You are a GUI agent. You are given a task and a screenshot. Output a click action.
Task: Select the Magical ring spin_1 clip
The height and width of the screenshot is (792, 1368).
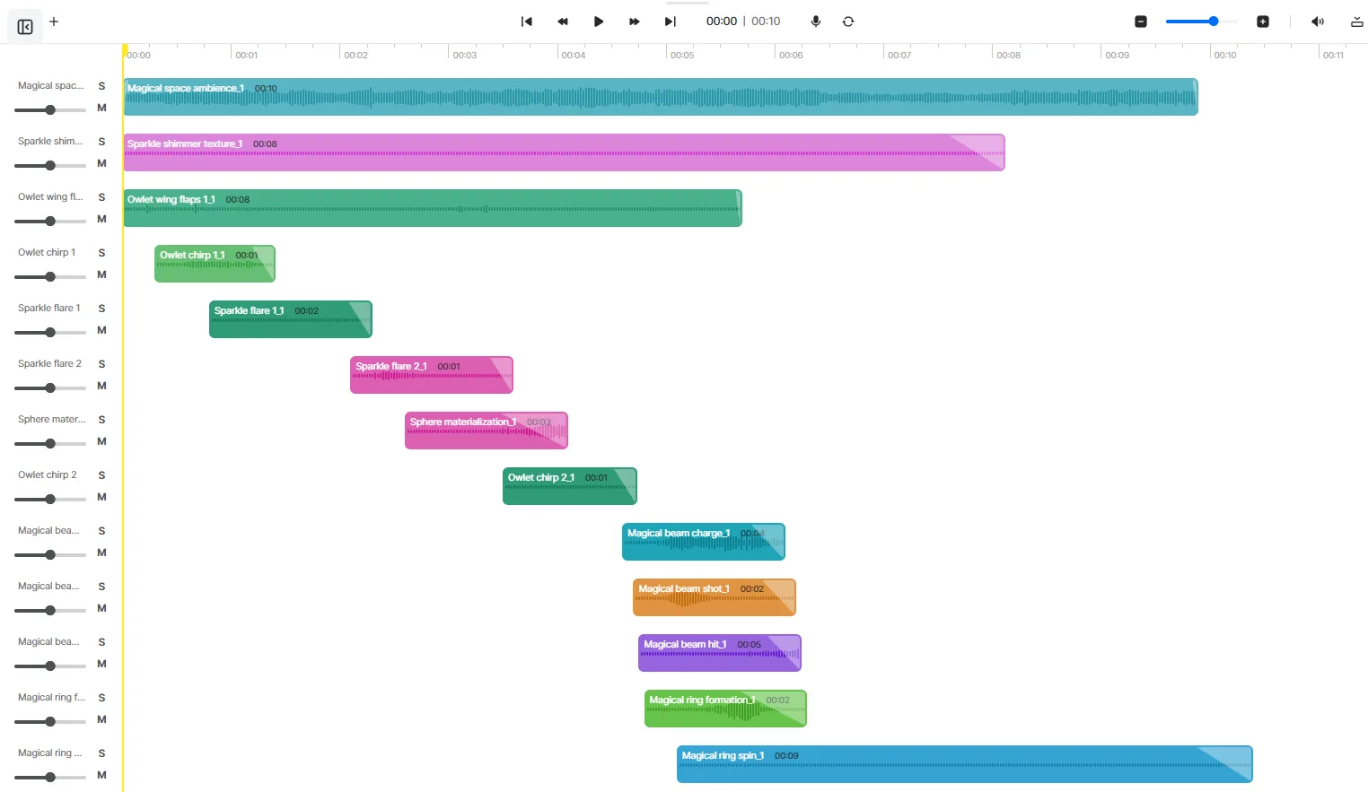965,764
